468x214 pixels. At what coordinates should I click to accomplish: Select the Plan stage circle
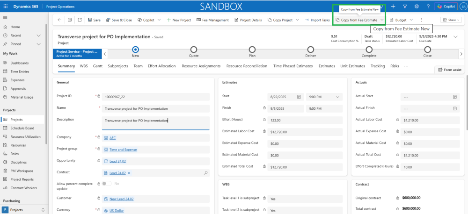coord(252,49)
